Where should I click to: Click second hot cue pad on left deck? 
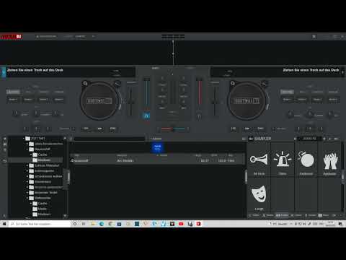(x=29, y=100)
